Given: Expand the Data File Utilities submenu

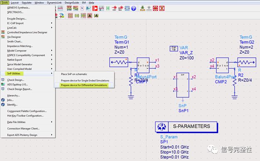Looking at the screenshot, I should [28, 122].
